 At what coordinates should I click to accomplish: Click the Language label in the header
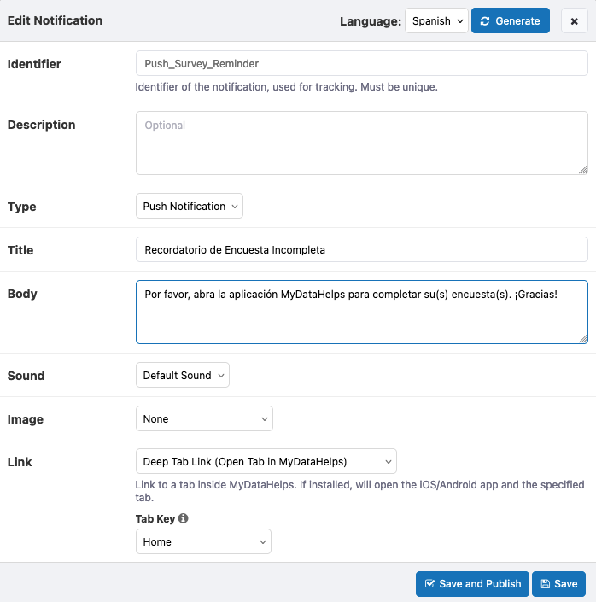pos(370,21)
